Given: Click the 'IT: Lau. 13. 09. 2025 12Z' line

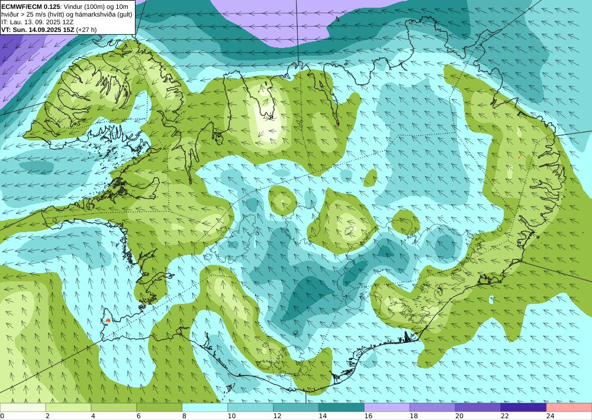Looking at the screenshot, I should pos(37,22).
